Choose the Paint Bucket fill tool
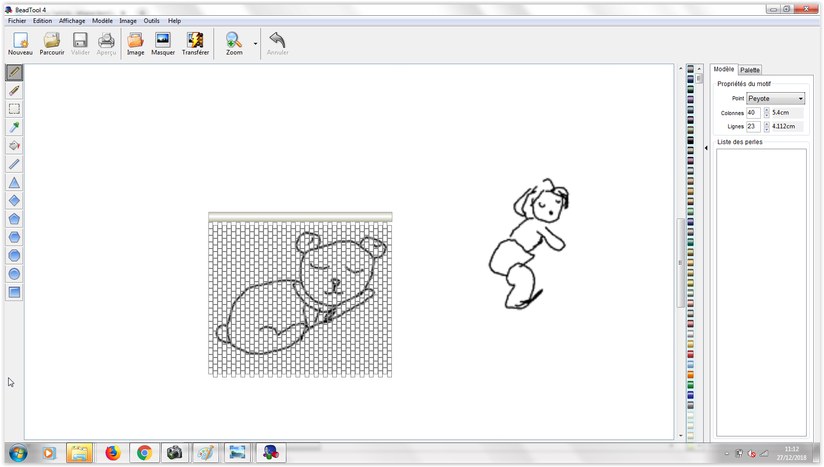This screenshot has width=824, height=467. [14, 146]
